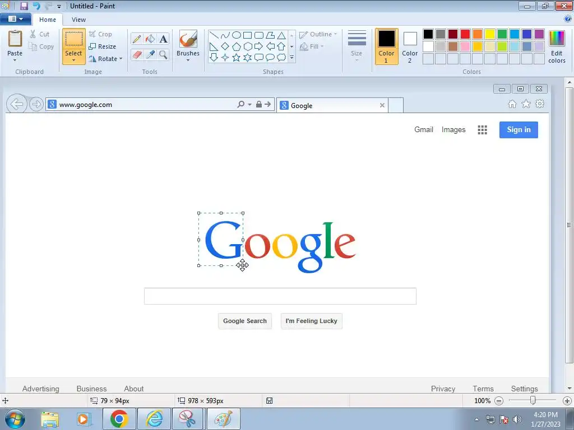Choose the Line shape
Image resolution: width=574 pixels, height=430 pixels.
point(214,35)
